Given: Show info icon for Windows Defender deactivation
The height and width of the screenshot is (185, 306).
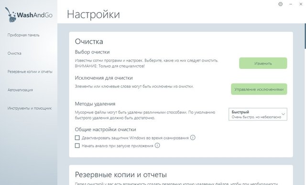Looking at the screenshot, I should click(193, 137).
